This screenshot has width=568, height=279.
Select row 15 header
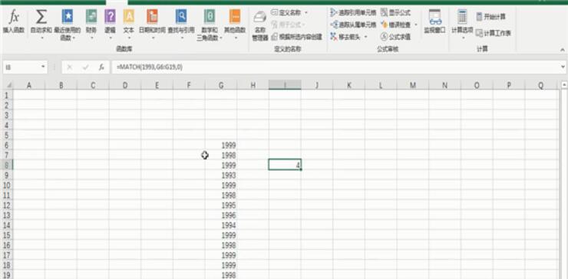click(x=8, y=235)
